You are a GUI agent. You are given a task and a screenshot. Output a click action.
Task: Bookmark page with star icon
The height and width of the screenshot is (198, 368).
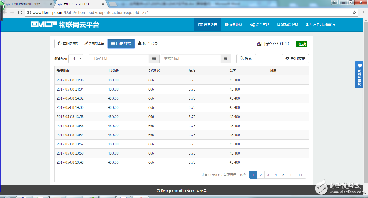click(x=354, y=13)
